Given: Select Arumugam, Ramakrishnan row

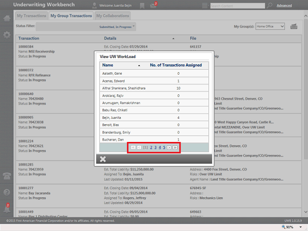Looking at the screenshot, I should [x=154, y=103].
